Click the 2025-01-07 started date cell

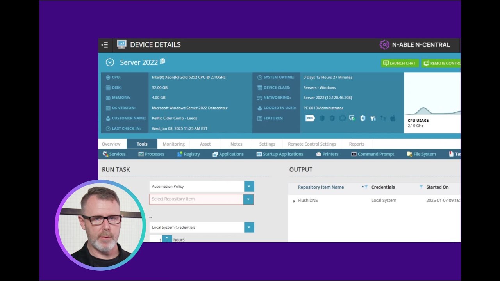pos(443,201)
